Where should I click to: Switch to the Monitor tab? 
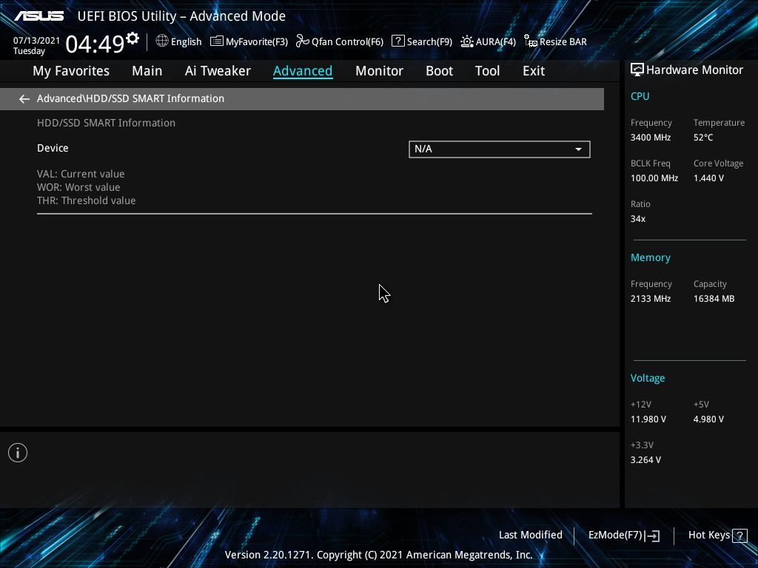pyautogui.click(x=379, y=70)
